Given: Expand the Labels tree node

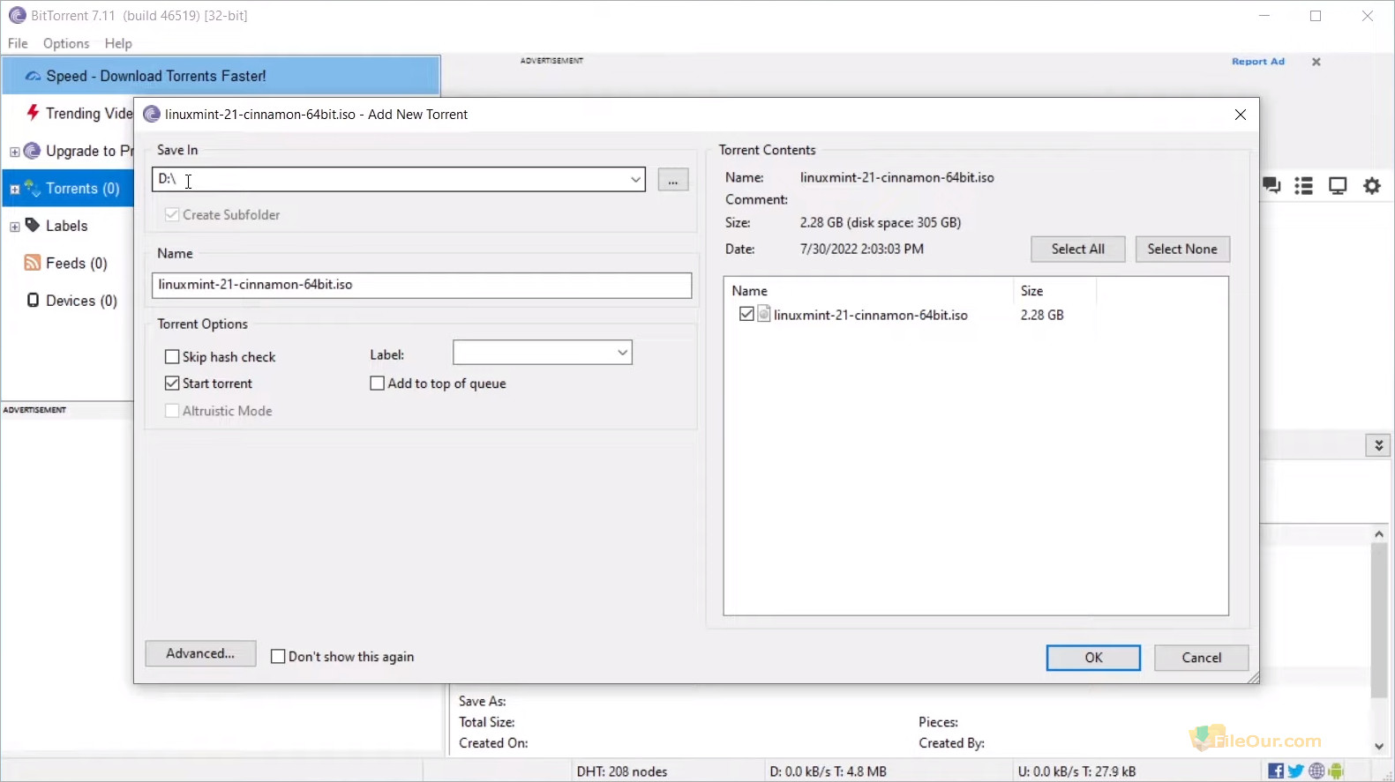Looking at the screenshot, I should coord(14,227).
